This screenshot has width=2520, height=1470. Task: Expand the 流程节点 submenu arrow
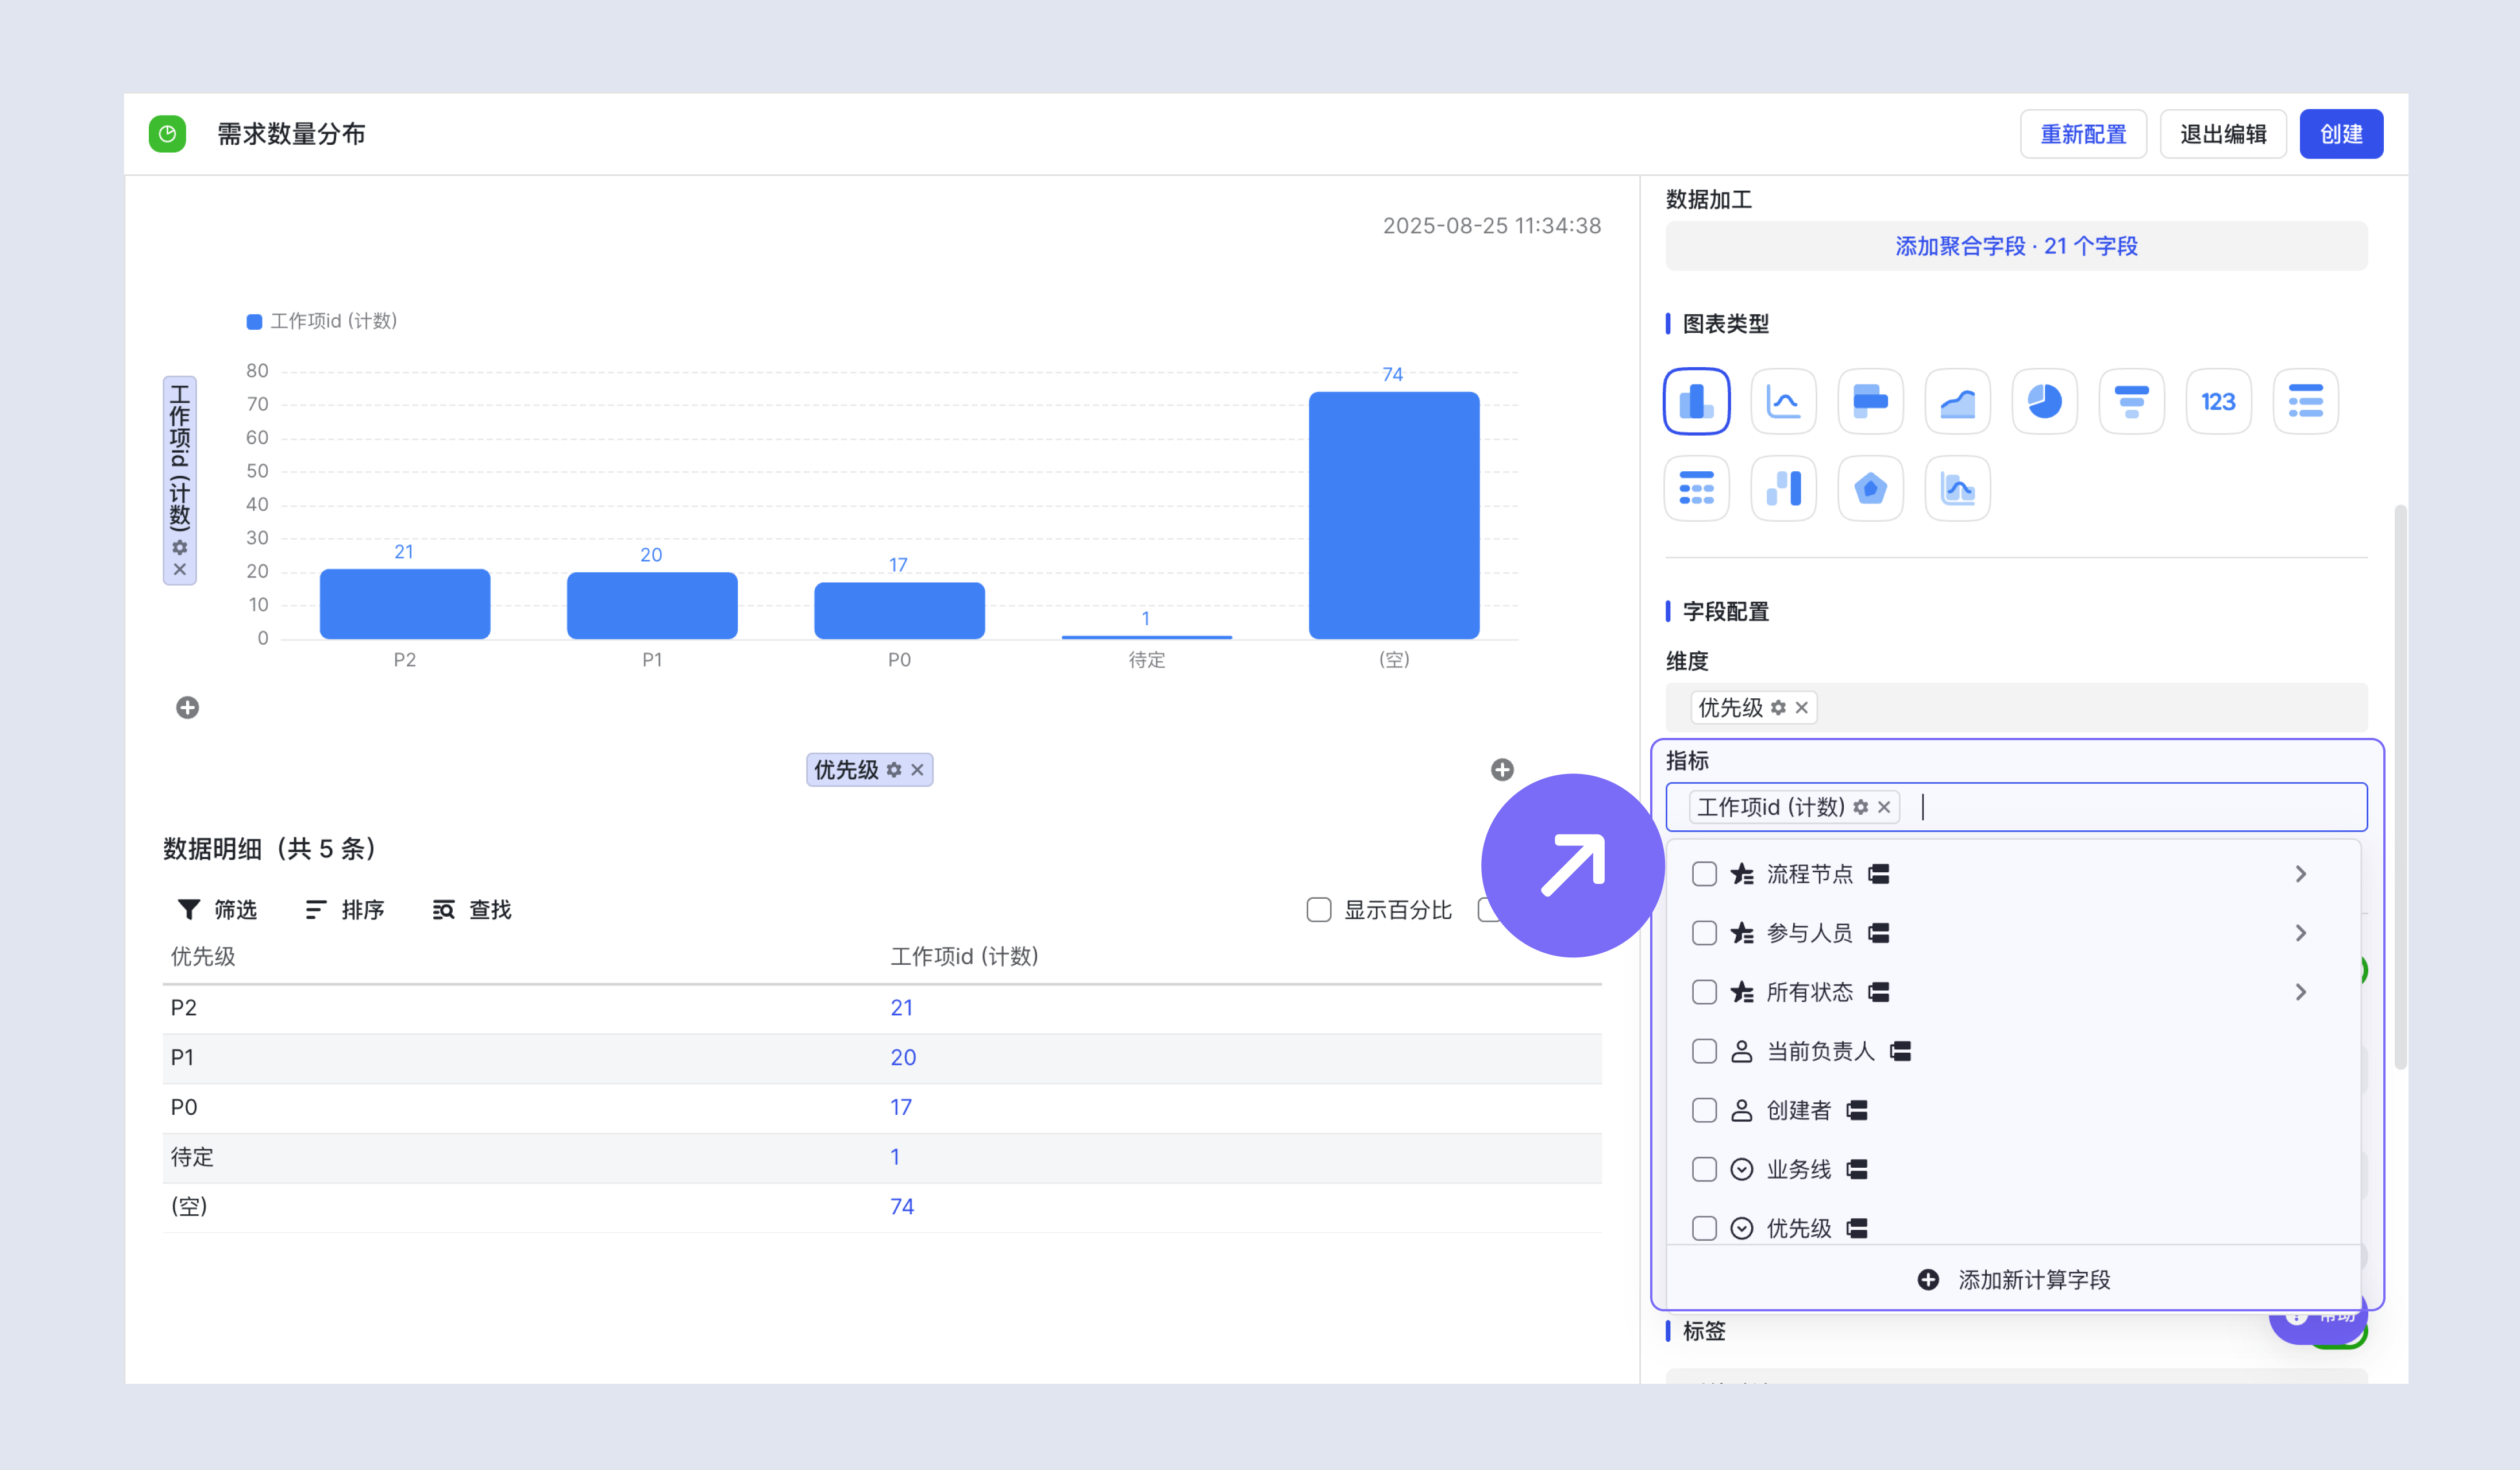[2300, 874]
